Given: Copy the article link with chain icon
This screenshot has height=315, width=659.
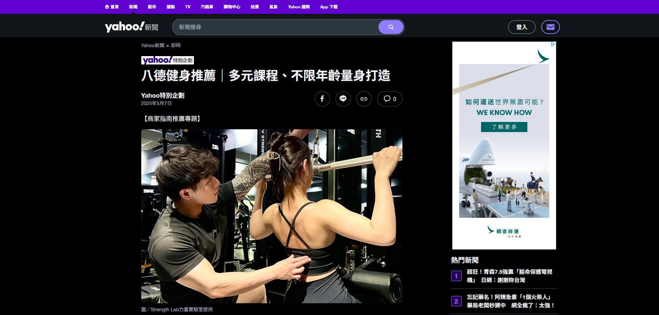Looking at the screenshot, I should pos(364,99).
